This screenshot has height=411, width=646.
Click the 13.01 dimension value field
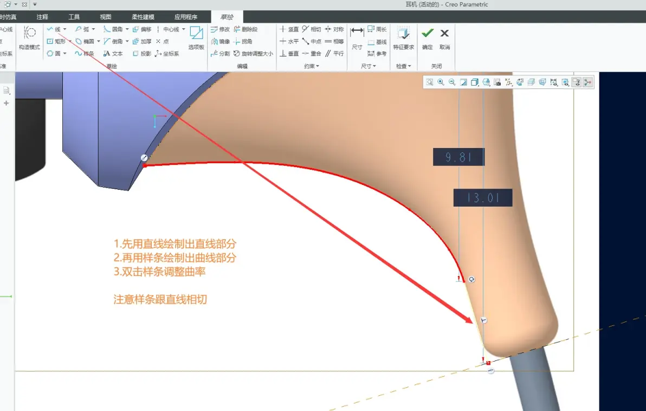click(483, 198)
